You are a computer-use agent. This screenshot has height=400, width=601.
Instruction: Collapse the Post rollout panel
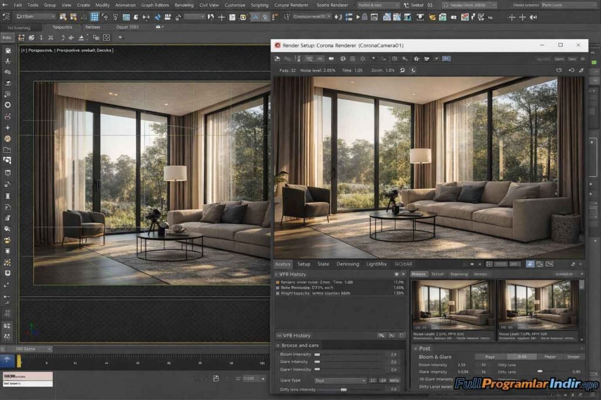[x=418, y=348]
